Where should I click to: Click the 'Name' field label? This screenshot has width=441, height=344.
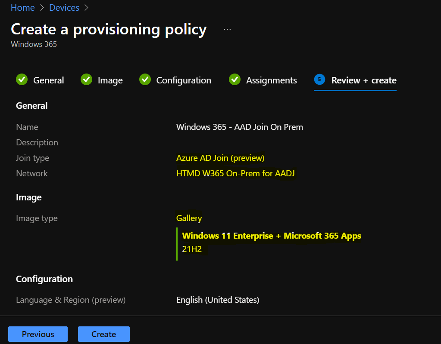tap(27, 127)
